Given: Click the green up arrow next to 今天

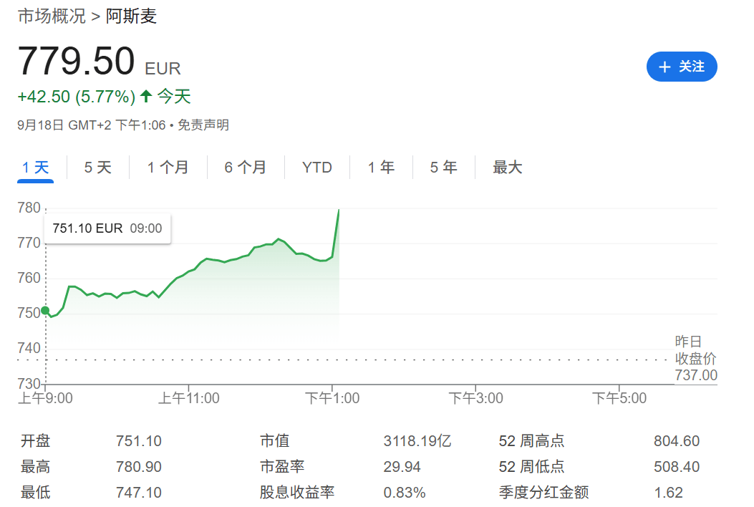Looking at the screenshot, I should 146,96.
